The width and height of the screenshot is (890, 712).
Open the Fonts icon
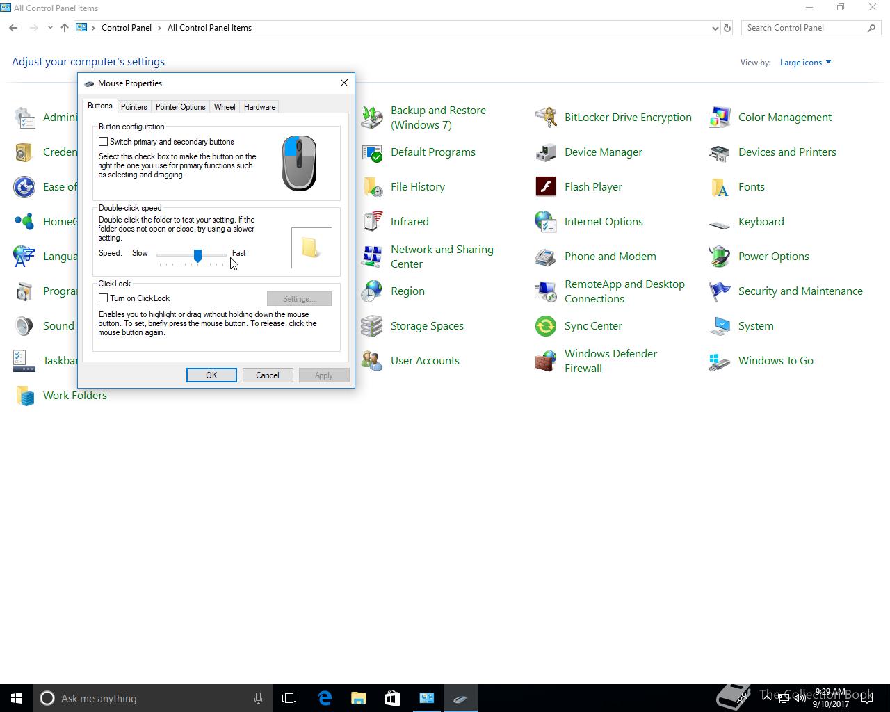pyautogui.click(x=720, y=187)
